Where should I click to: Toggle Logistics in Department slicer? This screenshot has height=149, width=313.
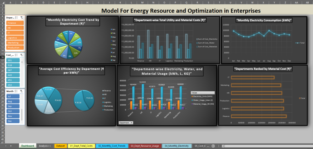point(15,38)
